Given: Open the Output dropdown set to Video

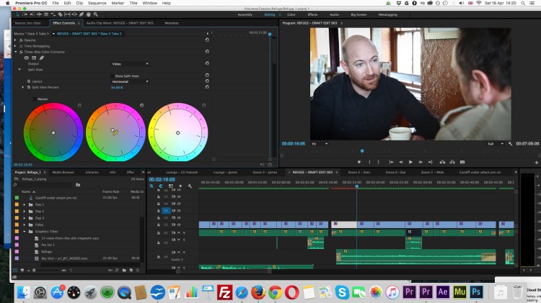Looking at the screenshot, I should click(x=130, y=63).
